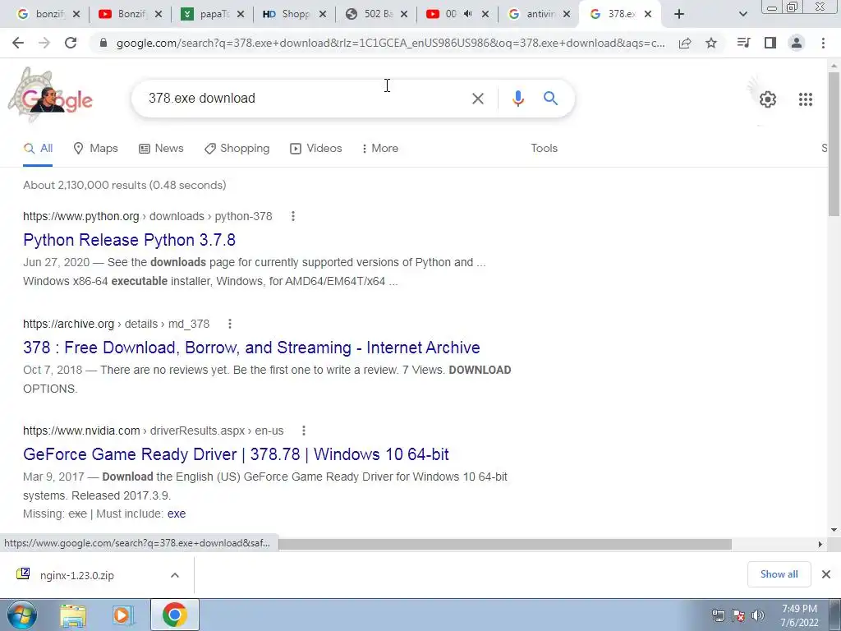This screenshot has width=841, height=631.
Task: Open the Chrome profile avatar
Action: pos(797,43)
